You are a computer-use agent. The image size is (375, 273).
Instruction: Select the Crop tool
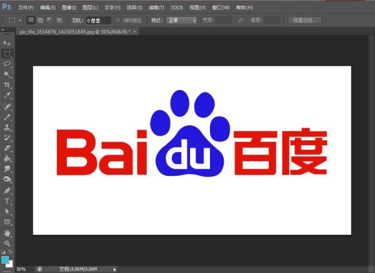click(7, 85)
